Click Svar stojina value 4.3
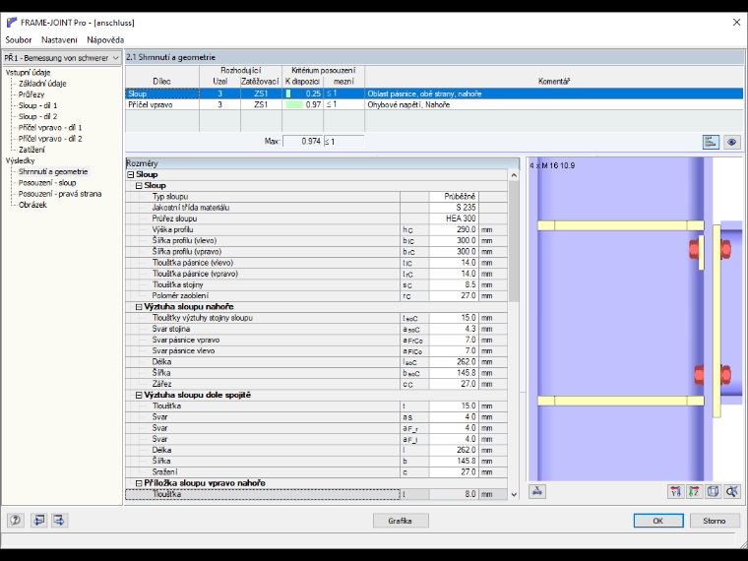Screen dimensions: 748x561 (454, 329)
